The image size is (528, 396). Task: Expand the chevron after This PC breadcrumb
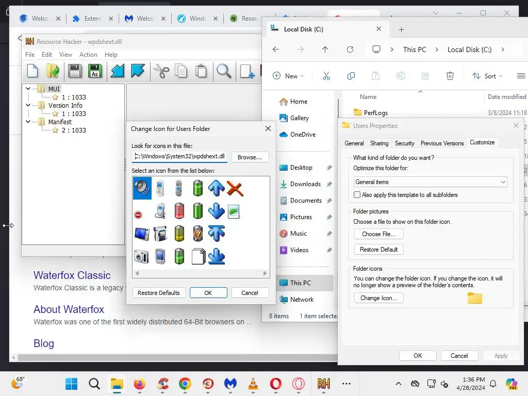coord(437,49)
